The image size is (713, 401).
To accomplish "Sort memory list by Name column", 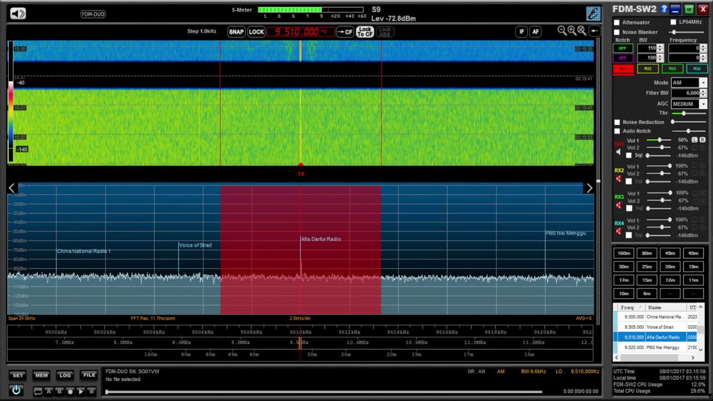I will tap(665, 307).
